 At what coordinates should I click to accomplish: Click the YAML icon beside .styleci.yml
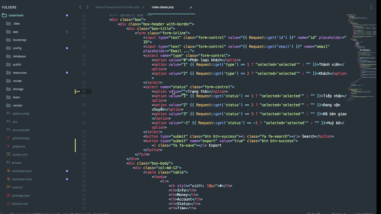(8, 155)
